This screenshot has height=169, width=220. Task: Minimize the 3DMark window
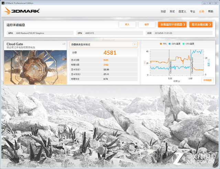click(205, 3)
